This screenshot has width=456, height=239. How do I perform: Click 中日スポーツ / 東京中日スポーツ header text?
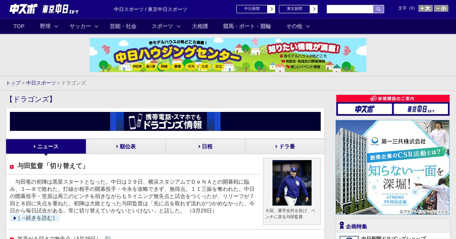150,9
